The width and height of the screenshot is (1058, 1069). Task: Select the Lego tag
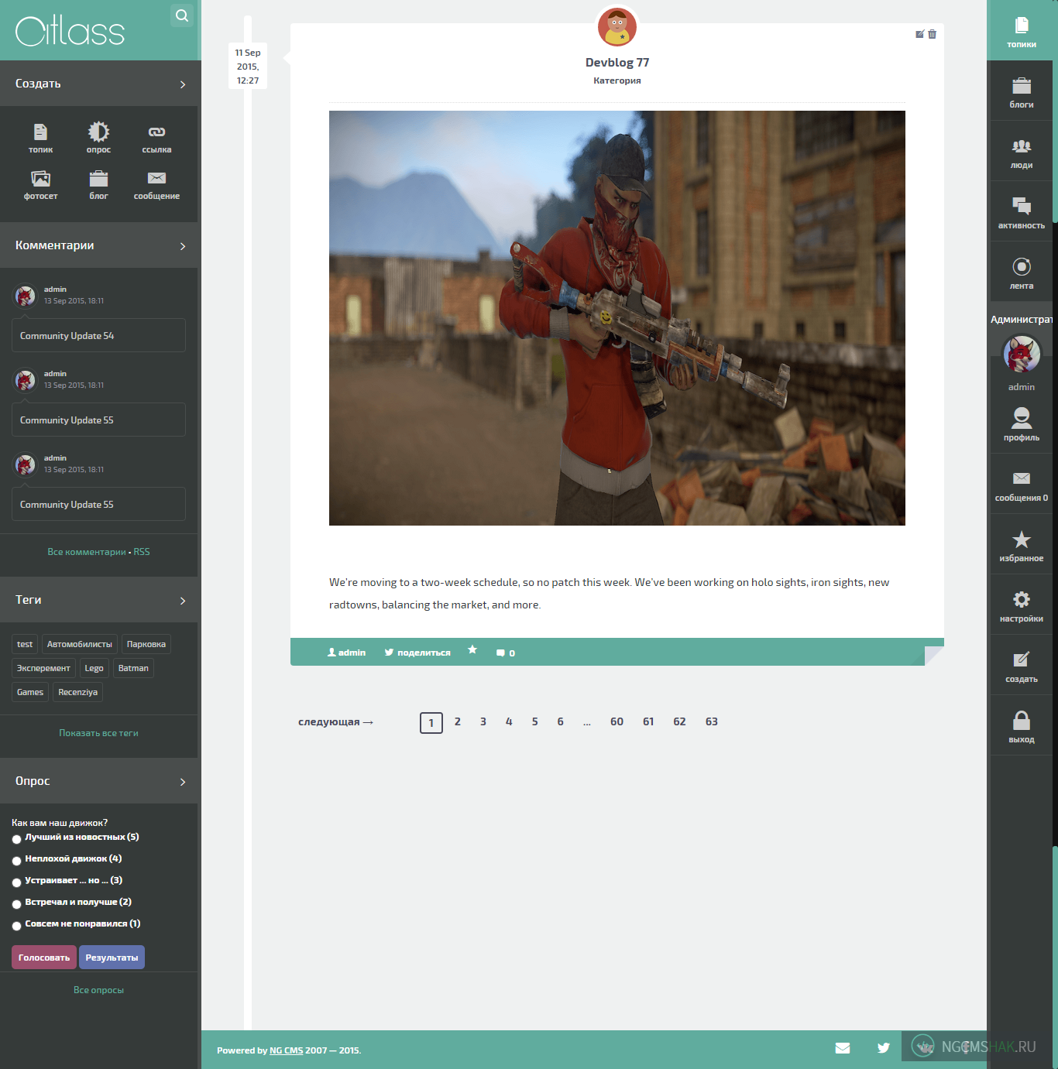[94, 668]
